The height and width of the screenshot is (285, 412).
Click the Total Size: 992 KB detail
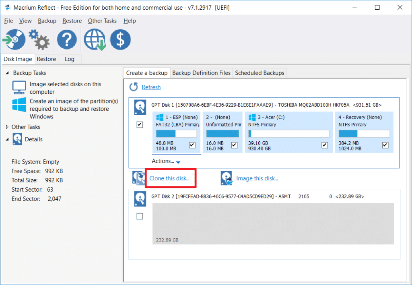pyautogui.click(x=37, y=180)
